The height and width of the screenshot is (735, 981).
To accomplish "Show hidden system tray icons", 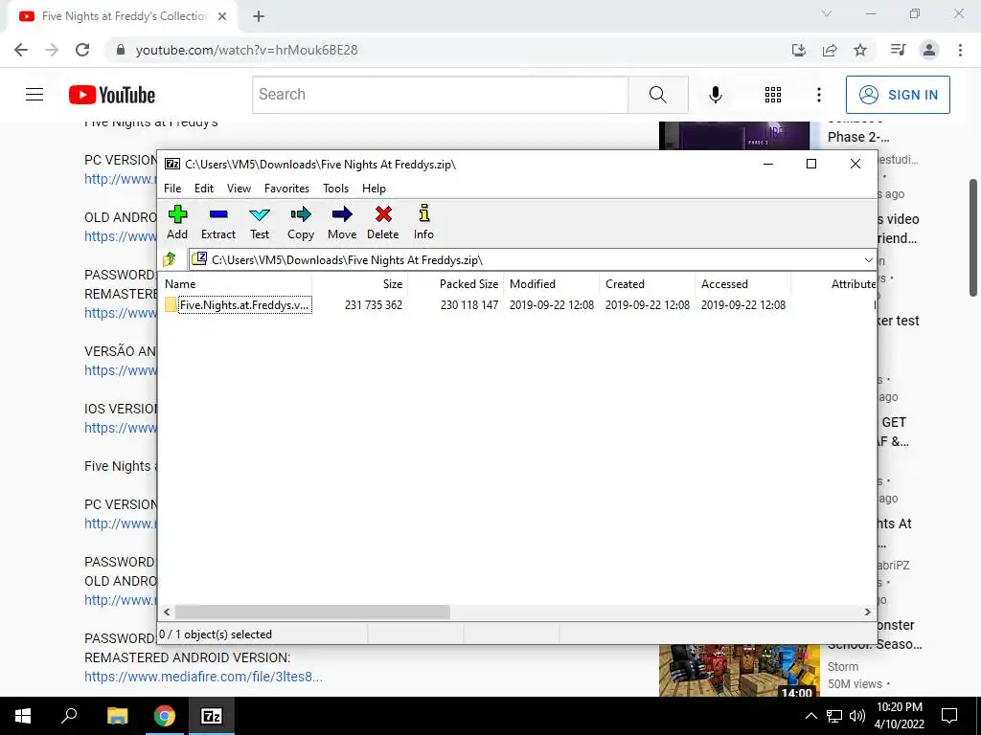I will point(810,716).
